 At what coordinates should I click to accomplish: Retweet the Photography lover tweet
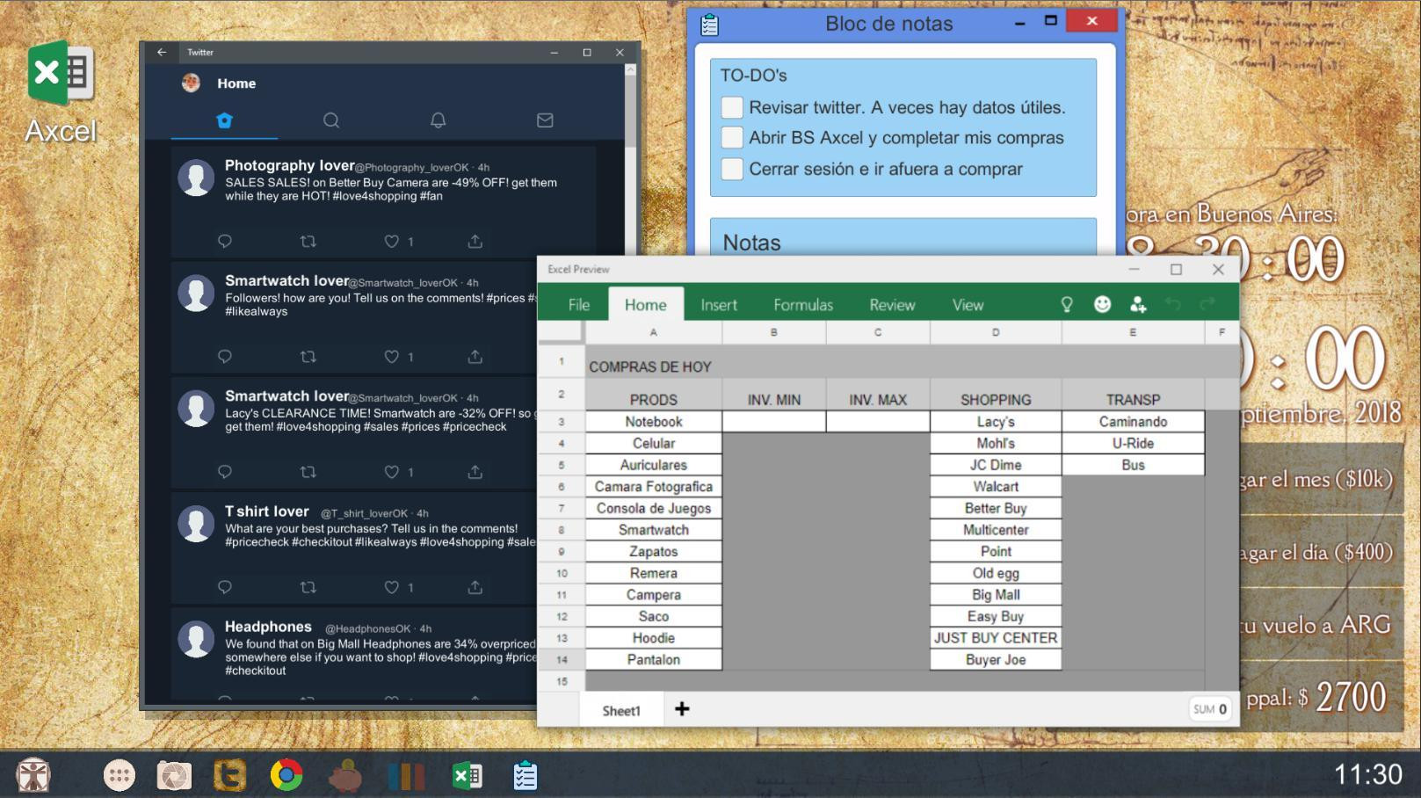(x=308, y=241)
